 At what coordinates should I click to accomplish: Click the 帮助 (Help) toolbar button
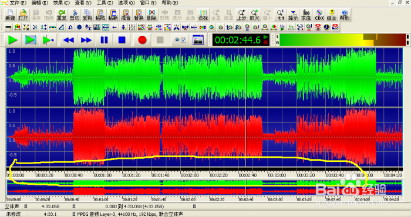345,15
